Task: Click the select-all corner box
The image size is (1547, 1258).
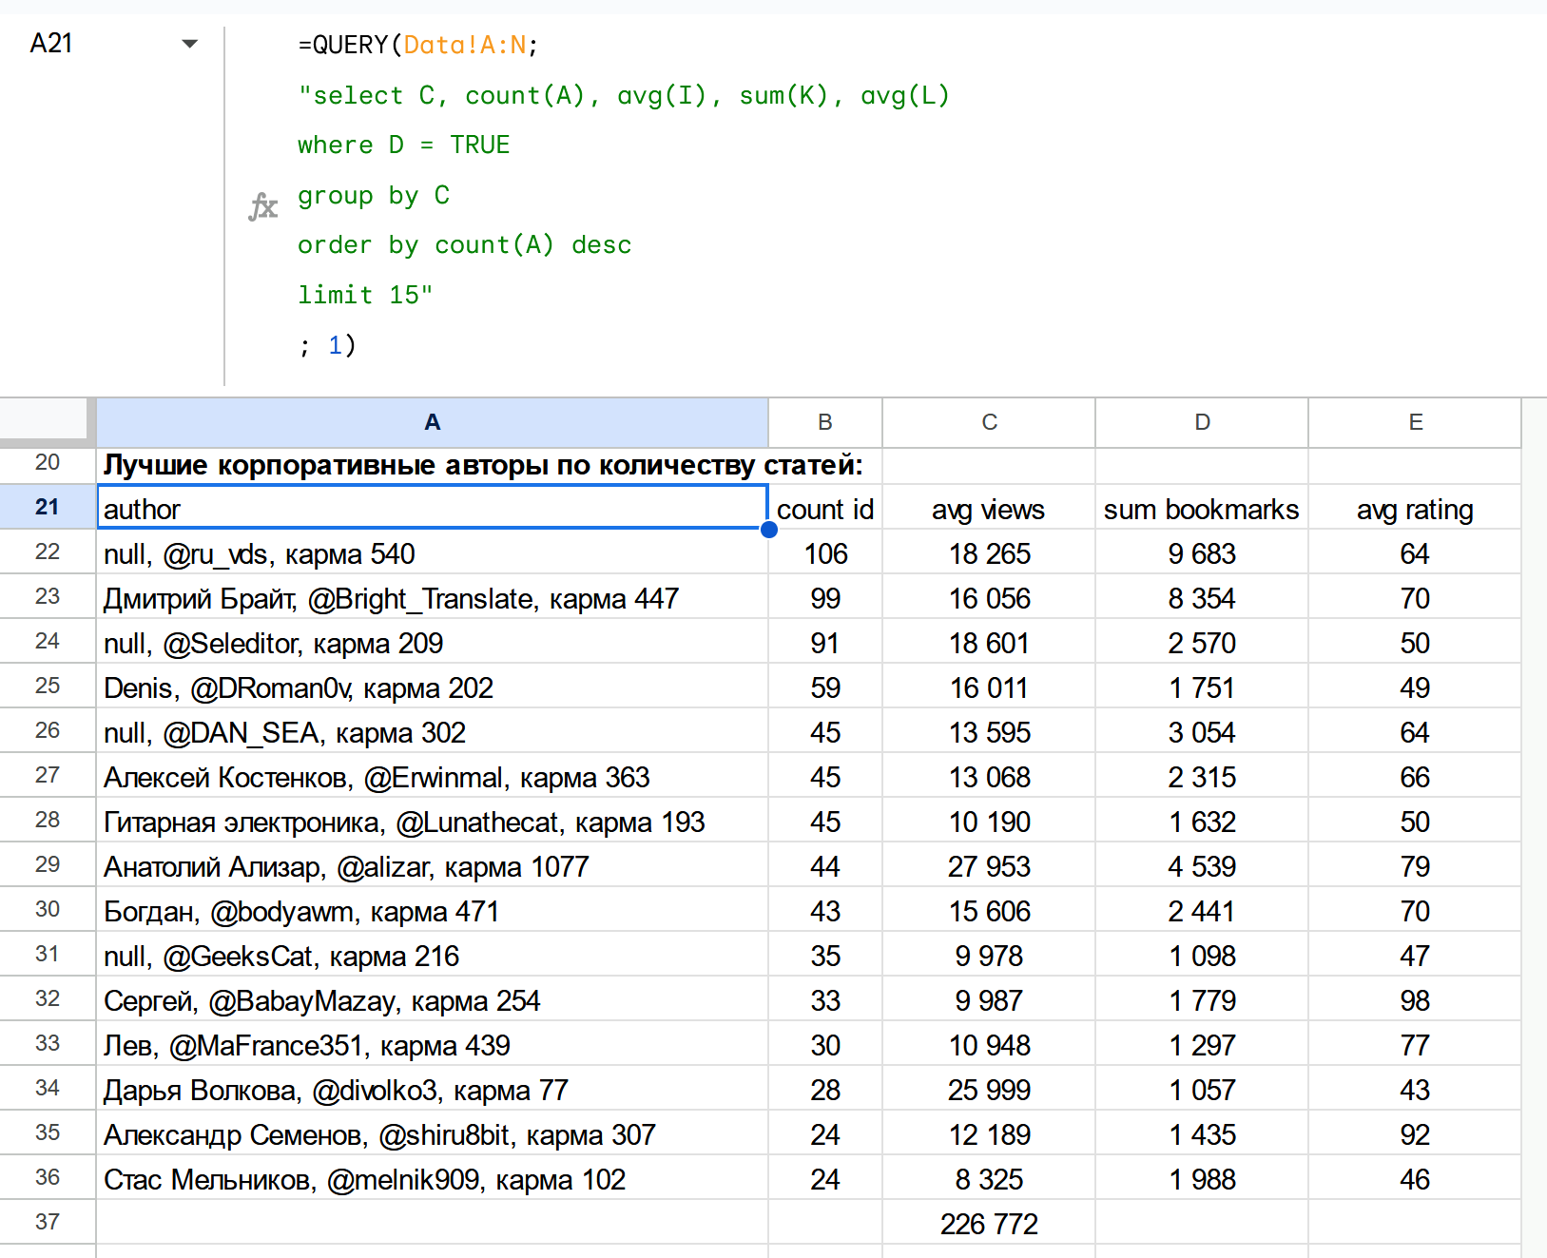Action: (44, 420)
